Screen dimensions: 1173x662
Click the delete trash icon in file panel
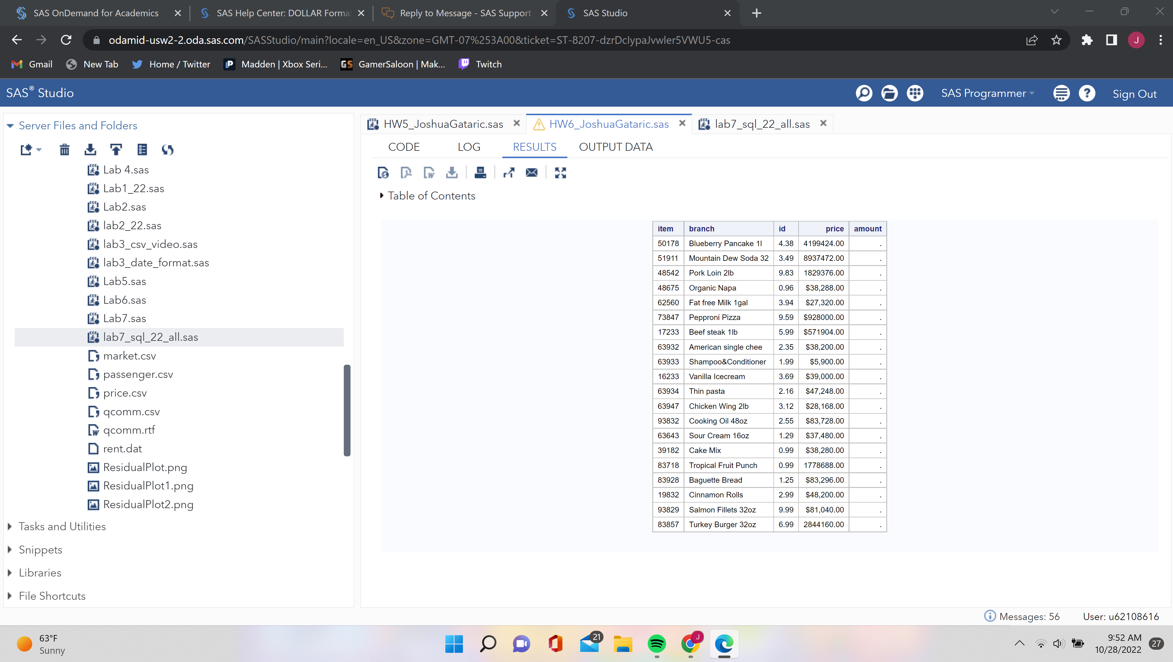click(x=65, y=150)
